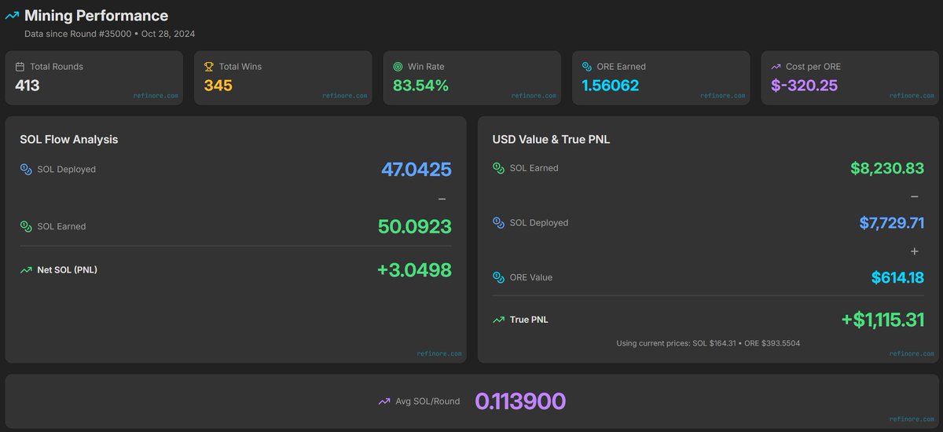This screenshot has width=943, height=432.
Task: Click the True PNL label
Action: [x=529, y=320]
